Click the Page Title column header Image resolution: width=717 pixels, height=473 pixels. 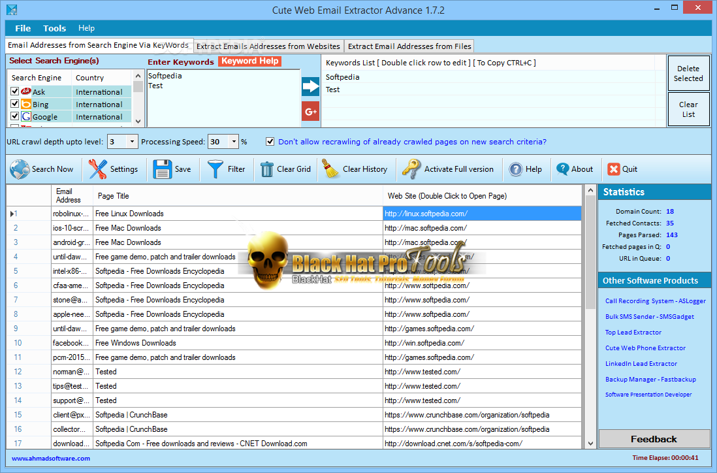tap(238, 195)
